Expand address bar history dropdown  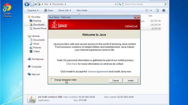116,4
